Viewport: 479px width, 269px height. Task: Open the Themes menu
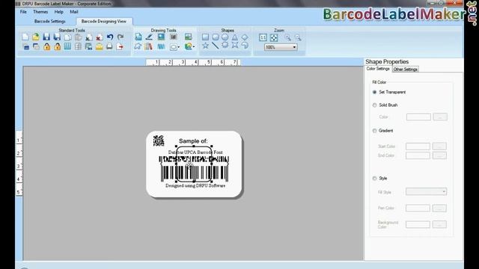40,12
